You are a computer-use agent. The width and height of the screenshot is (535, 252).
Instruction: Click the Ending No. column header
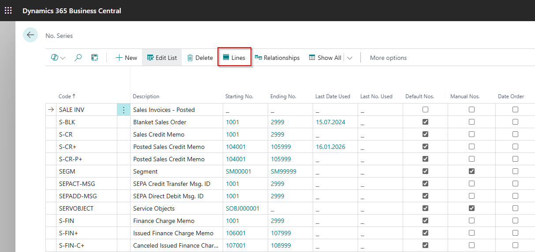tap(283, 96)
